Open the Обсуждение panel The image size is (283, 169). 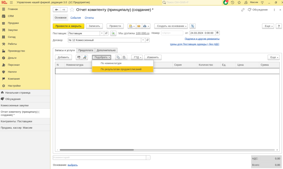(258, 10)
